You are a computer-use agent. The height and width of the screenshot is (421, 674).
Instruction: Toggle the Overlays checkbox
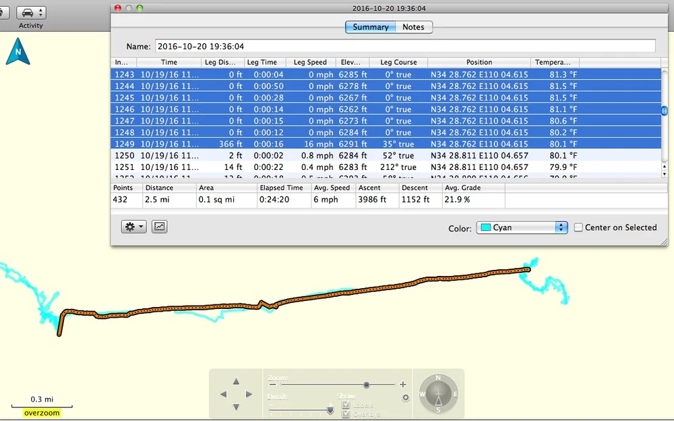point(346,414)
